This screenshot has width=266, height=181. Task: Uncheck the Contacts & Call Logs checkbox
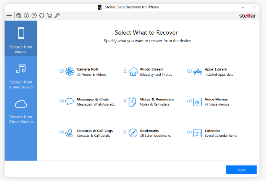tap(61, 132)
